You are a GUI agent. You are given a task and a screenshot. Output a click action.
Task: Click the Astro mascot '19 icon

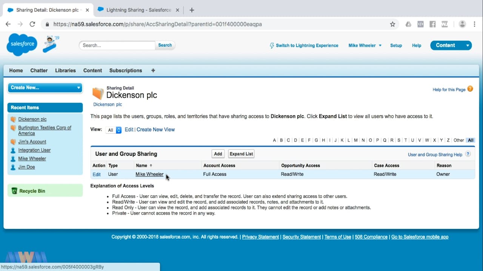pos(51,44)
